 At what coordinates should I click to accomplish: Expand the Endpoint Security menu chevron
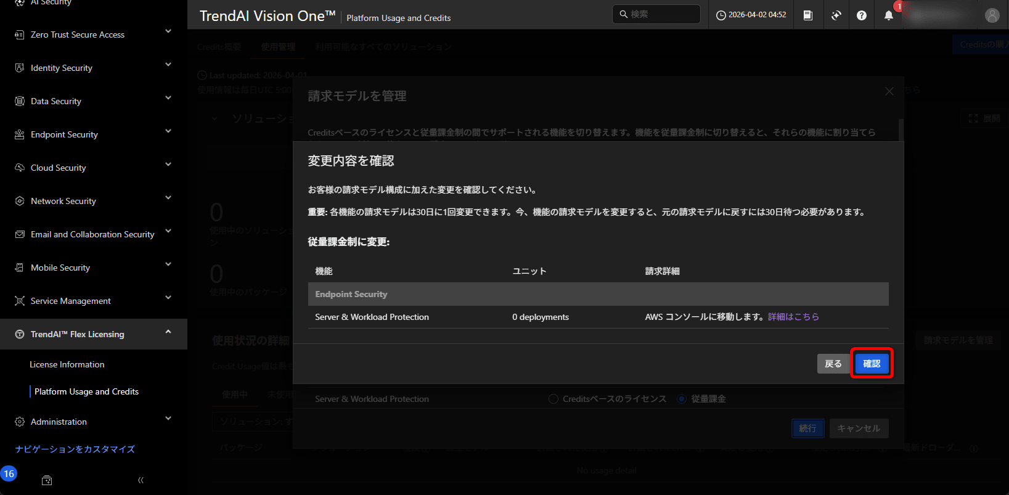168,131
